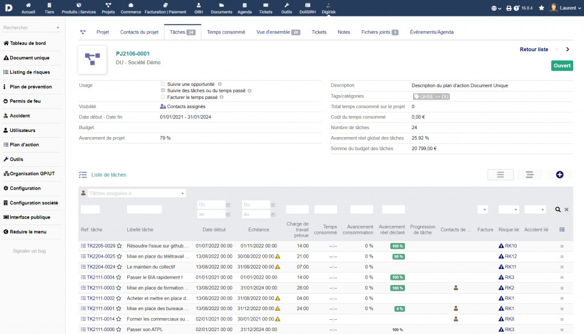Screen dimensions: 584x334
Task: Click the add new task plus icon
Action: tap(559, 175)
